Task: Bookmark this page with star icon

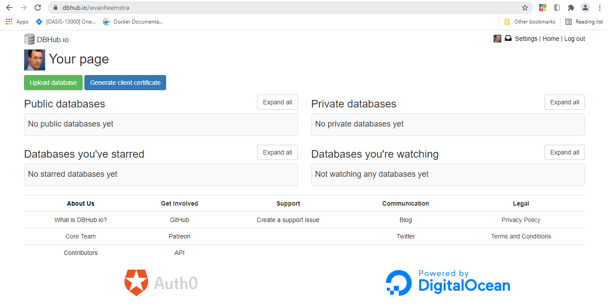Action: 525,8
